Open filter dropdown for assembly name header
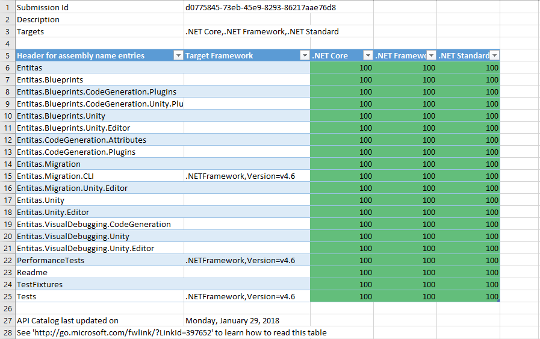Screen dimensions: 540x339 (178, 55)
